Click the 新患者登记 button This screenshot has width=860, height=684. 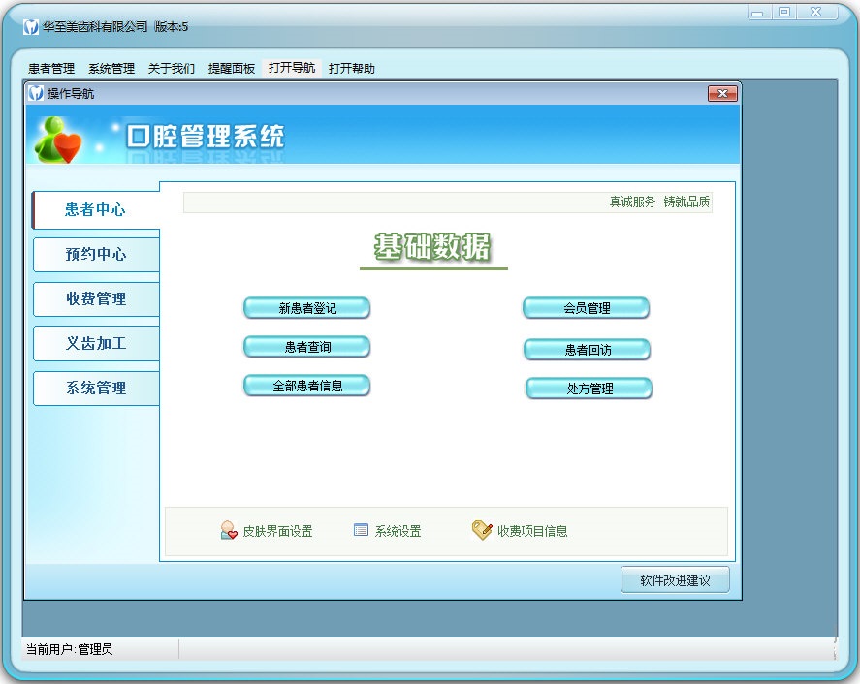[307, 308]
